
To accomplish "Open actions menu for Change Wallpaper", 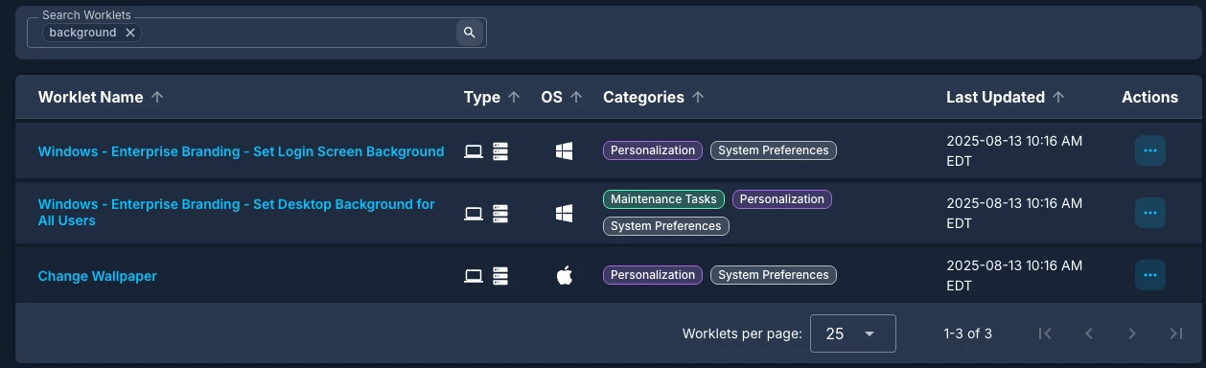I will point(1150,275).
